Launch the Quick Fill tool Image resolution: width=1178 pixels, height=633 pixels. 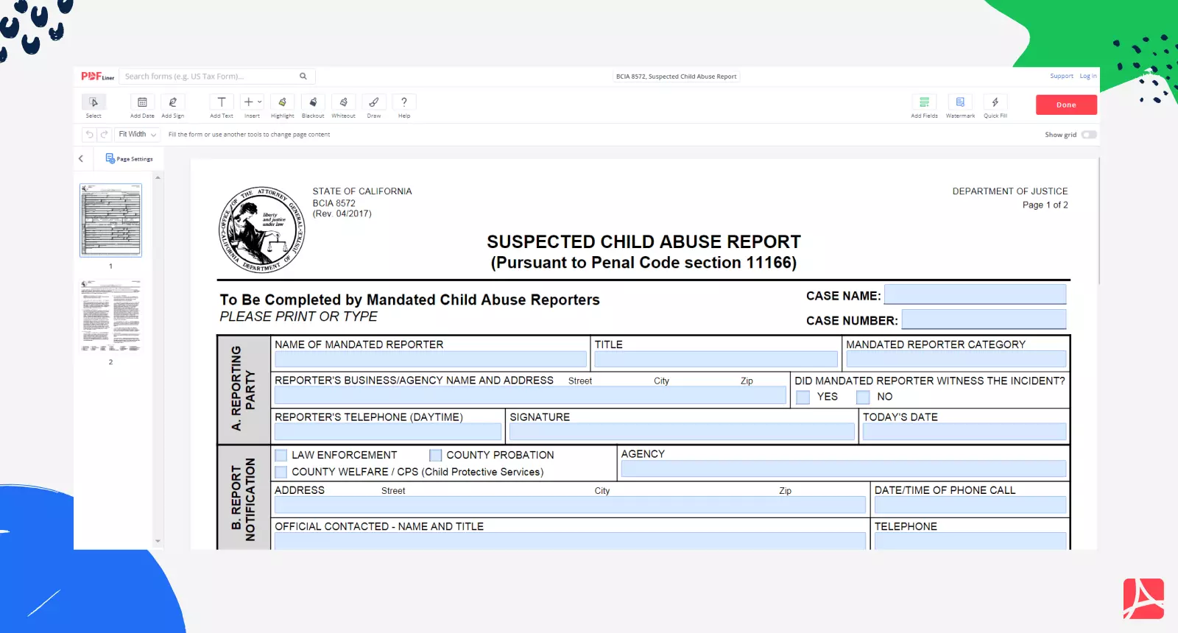tap(995, 106)
